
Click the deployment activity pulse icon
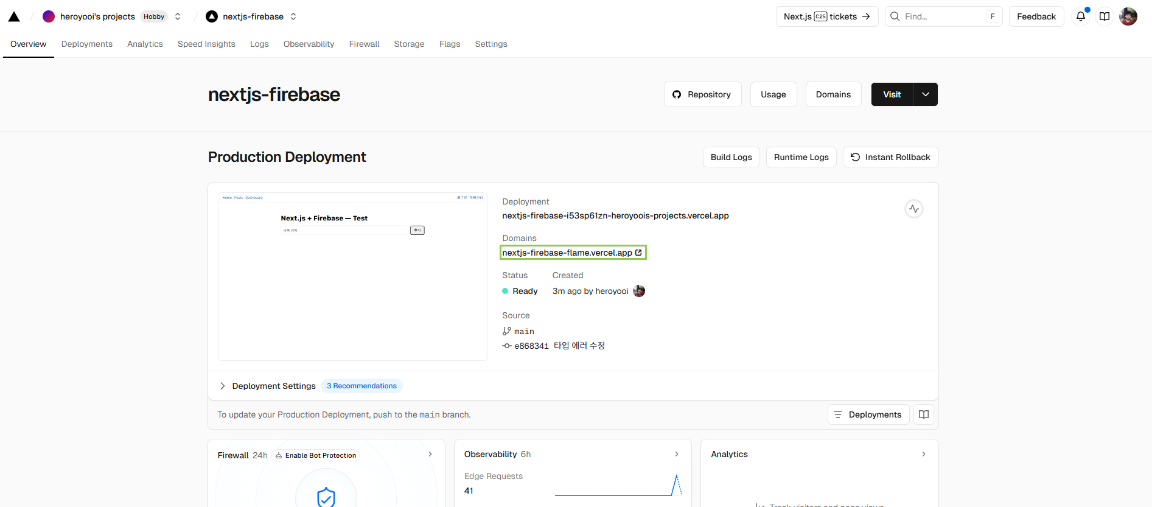pyautogui.click(x=913, y=209)
